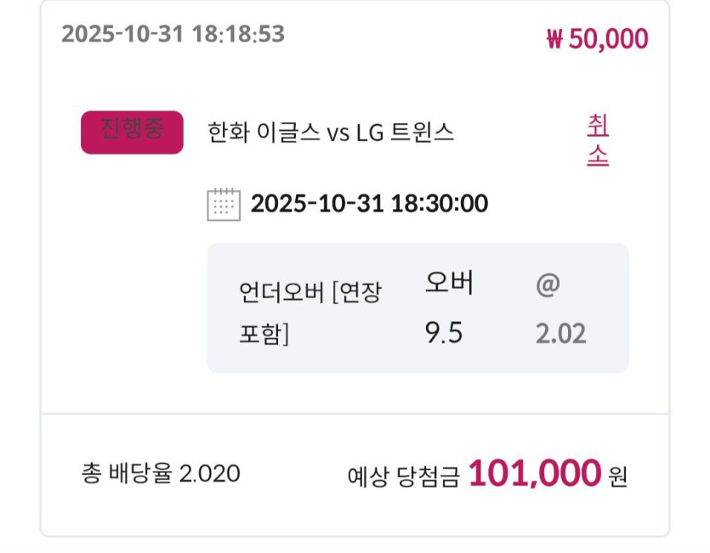710x553 pixels.
Task: Click the ₩ 50,000 bet amount
Action: pyautogui.click(x=597, y=39)
